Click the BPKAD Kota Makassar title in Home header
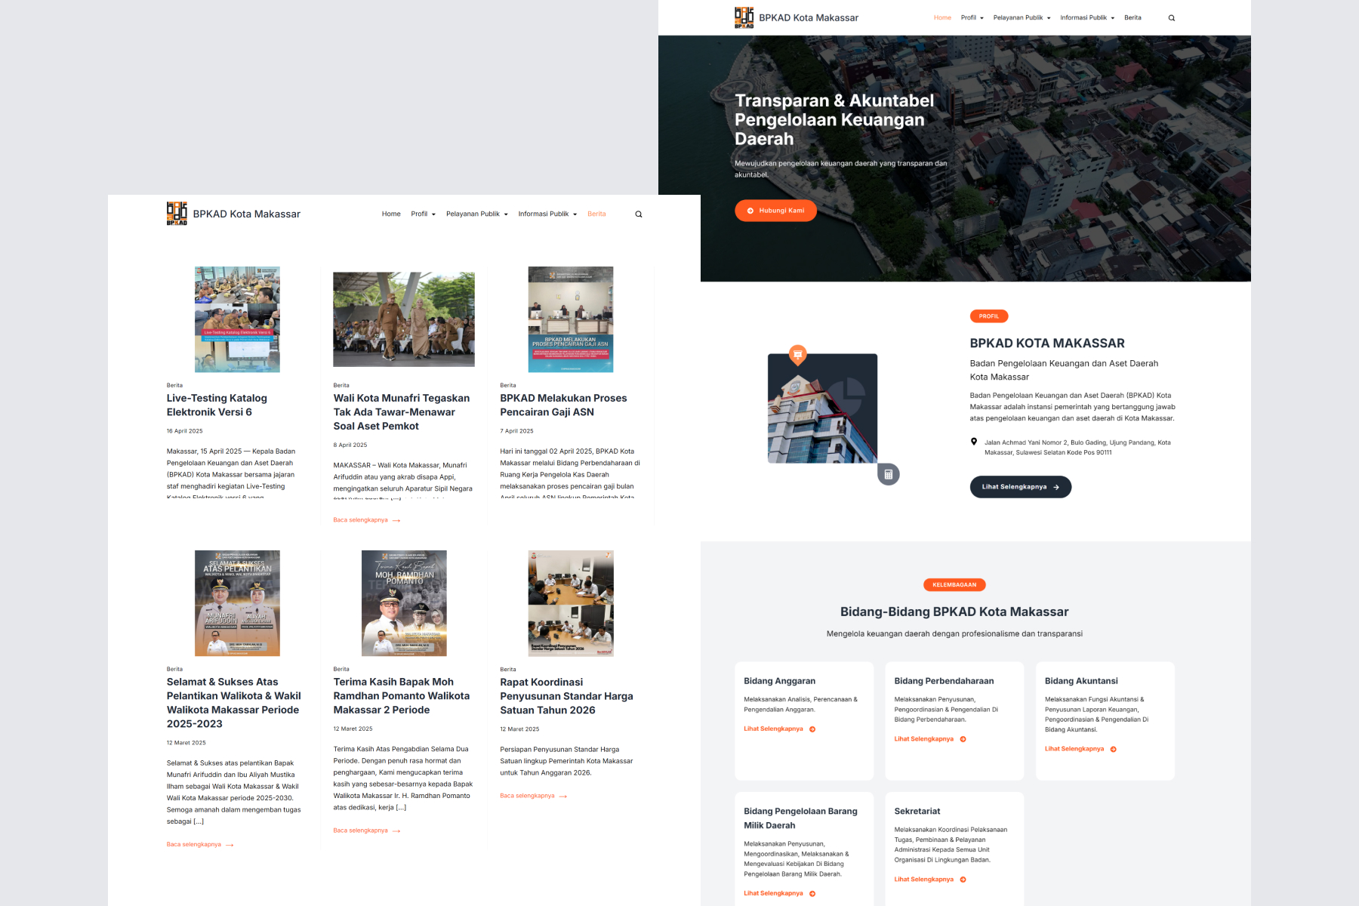The width and height of the screenshot is (1359, 906). tap(809, 18)
